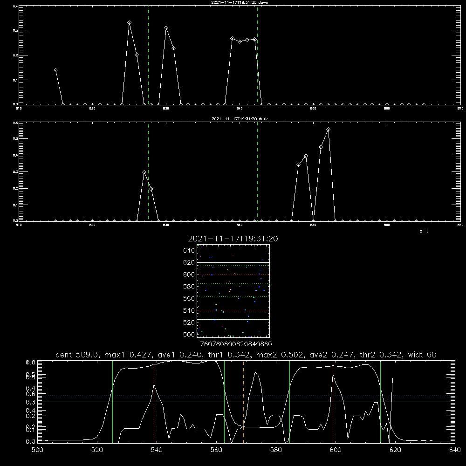
Task: Click the '2021-11-17T19:31:20 dawn' plot title
Action: click(240, 2)
